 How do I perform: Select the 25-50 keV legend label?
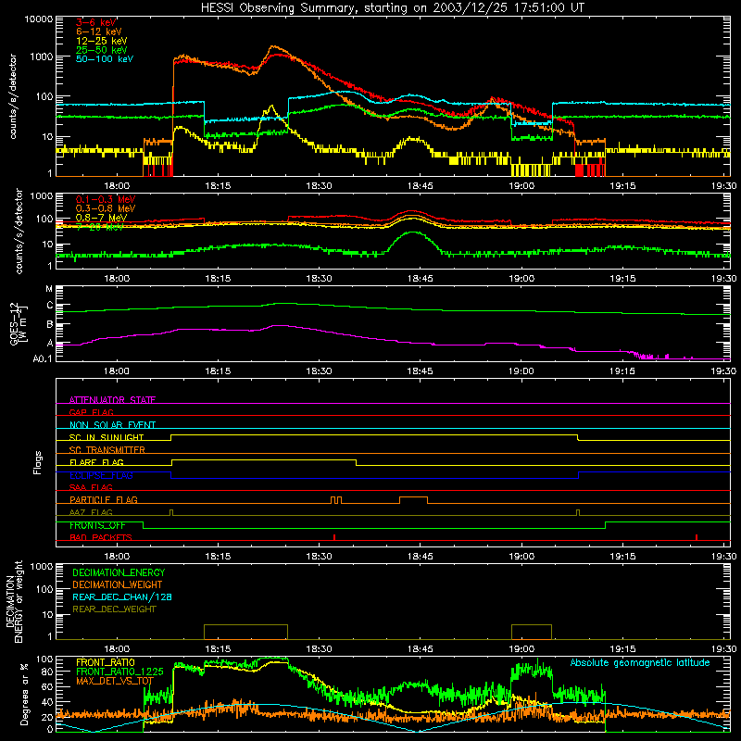pyautogui.click(x=101, y=50)
